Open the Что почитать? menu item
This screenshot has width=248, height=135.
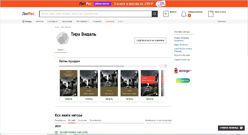(x=82, y=22)
